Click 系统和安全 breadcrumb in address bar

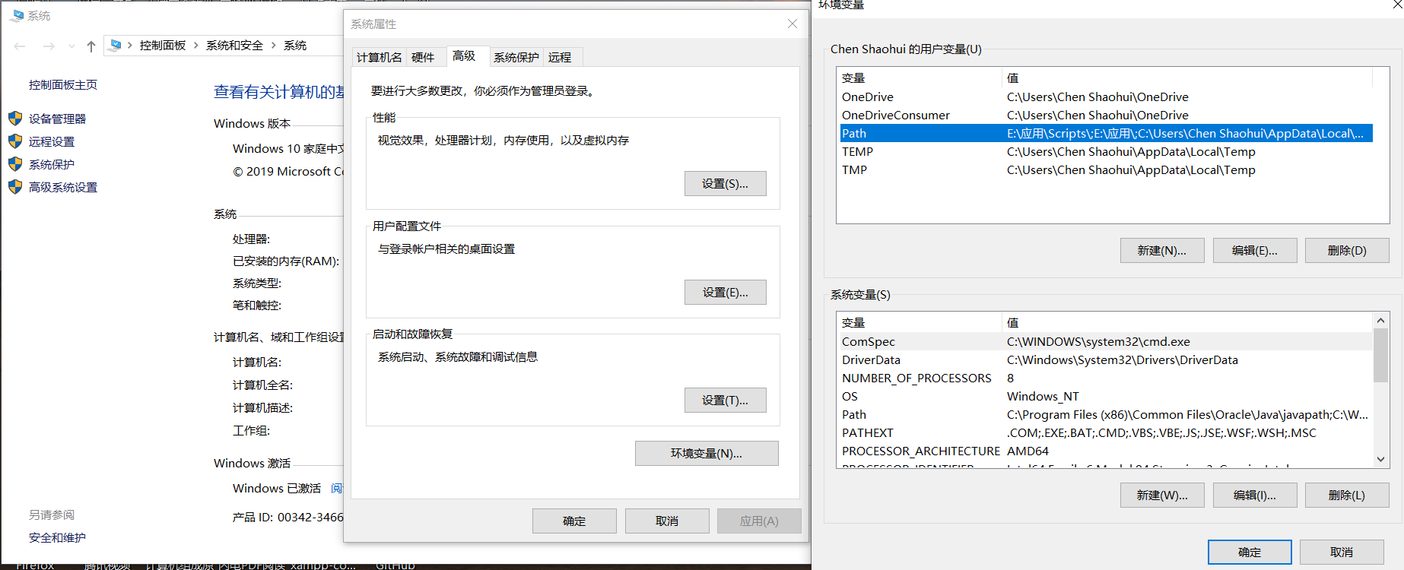tap(234, 46)
